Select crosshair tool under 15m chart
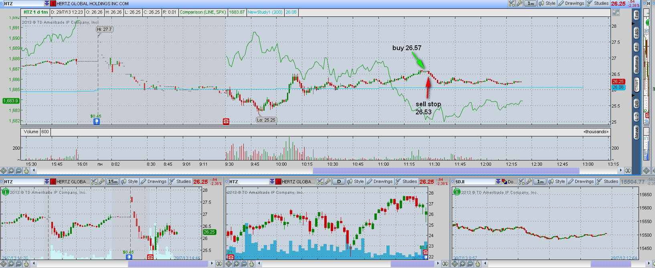Image resolution: width=655 pixels, height=268 pixels. [x=4, y=264]
